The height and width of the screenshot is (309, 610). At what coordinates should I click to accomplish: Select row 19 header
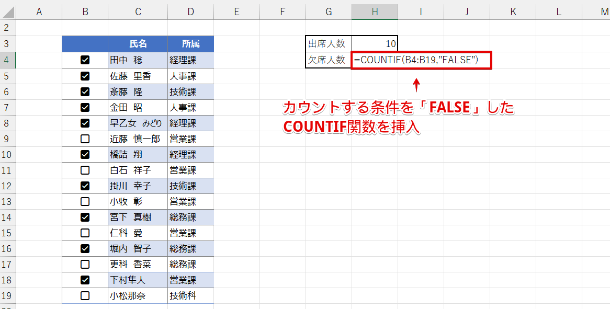pyautogui.click(x=8, y=295)
